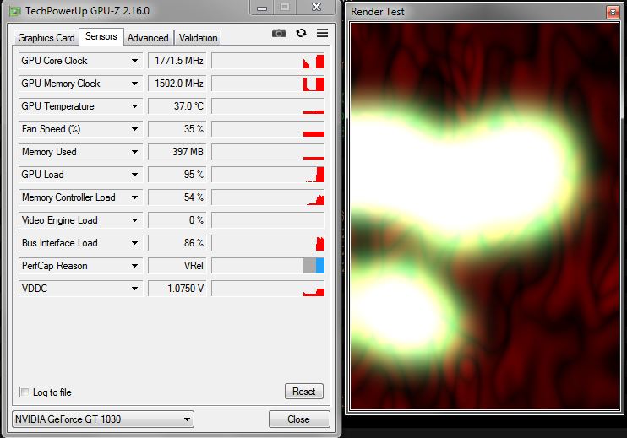Click the 35 % fan speed value
The width and height of the screenshot is (627, 438).
(x=177, y=129)
